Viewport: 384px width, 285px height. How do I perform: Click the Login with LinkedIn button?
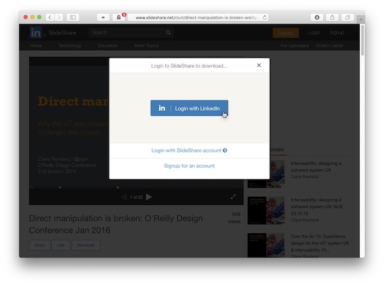(189, 108)
